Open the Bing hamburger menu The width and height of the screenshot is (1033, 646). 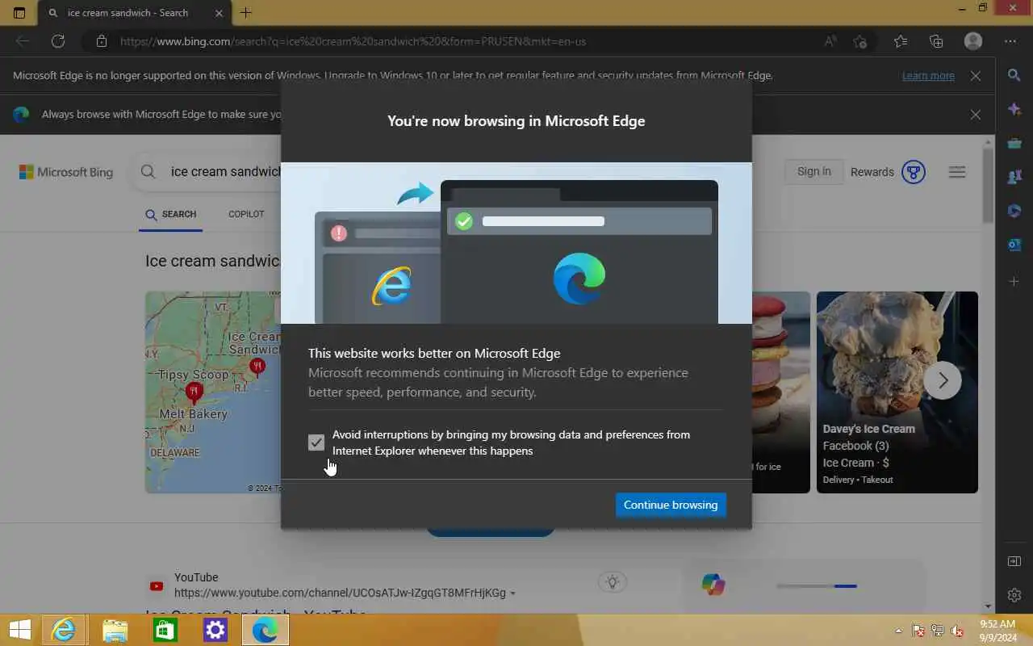click(957, 172)
